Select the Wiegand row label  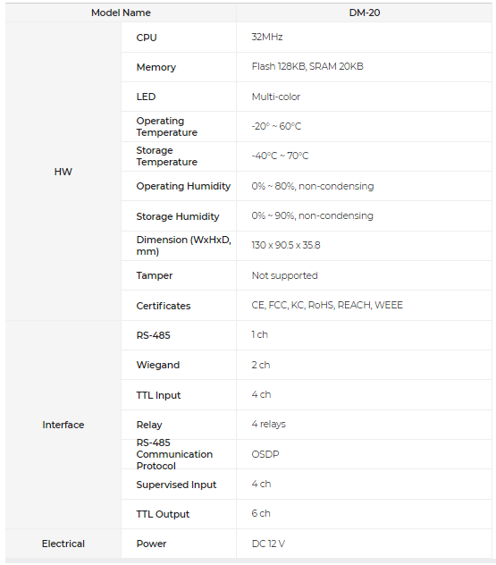click(158, 365)
